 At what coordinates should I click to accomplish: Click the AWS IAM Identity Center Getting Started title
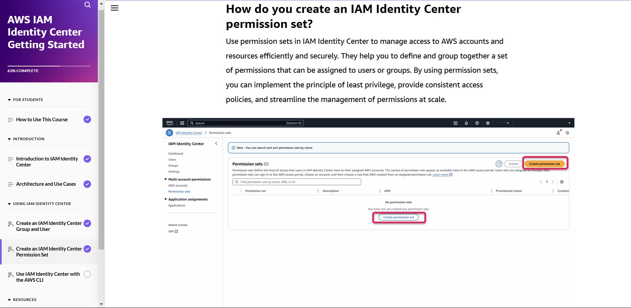46,32
